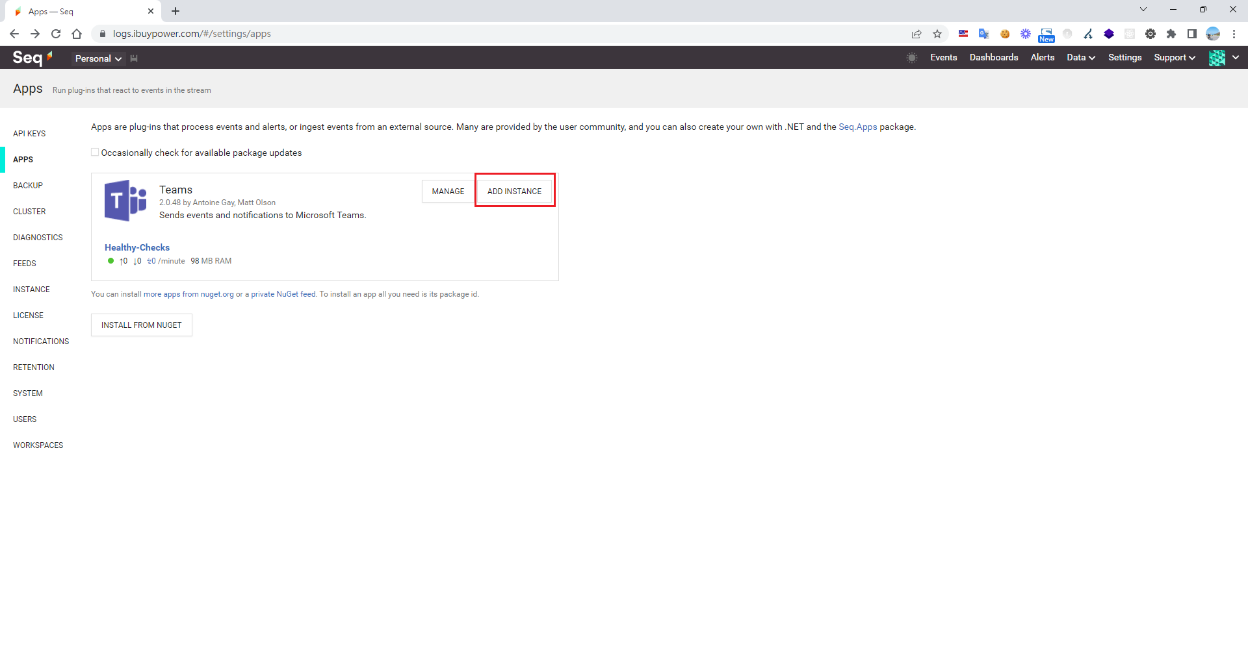The image size is (1248, 670).
Task: Open Dashboards from the top navigation
Action: (x=993, y=58)
